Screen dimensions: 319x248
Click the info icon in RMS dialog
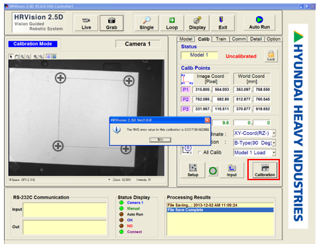(x=117, y=130)
